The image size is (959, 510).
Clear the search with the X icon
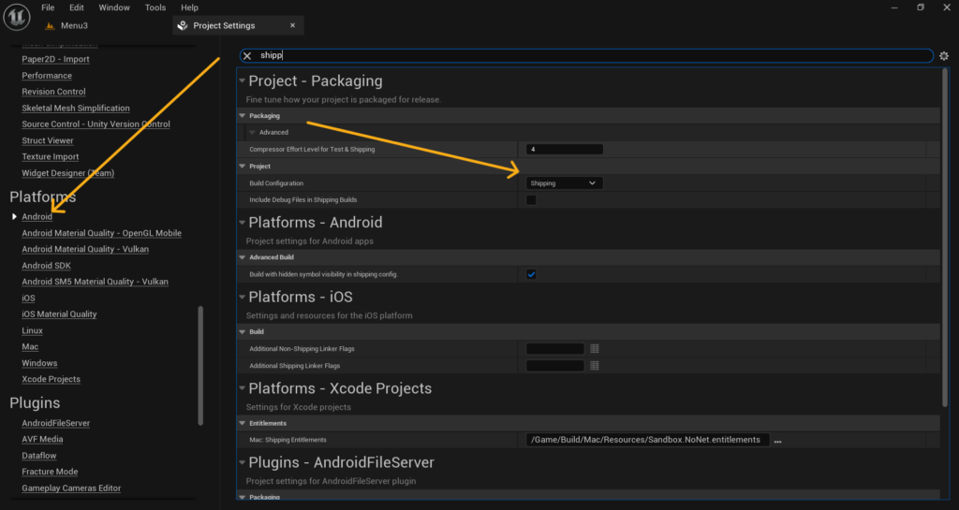[247, 55]
